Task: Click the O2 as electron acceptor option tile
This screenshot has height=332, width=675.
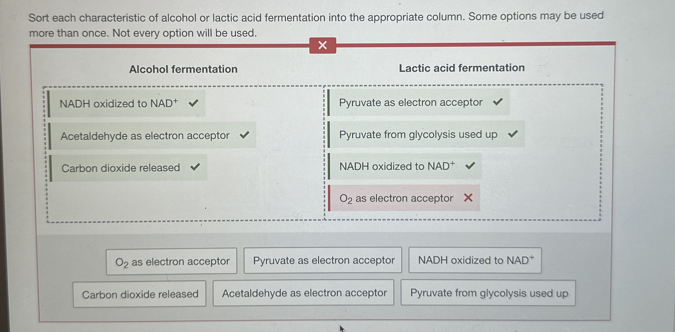Action: click(x=172, y=261)
